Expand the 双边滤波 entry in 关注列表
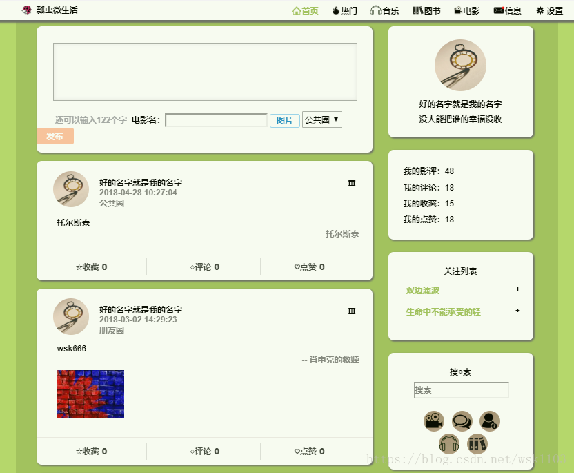Viewport: 574px width, 473px height. [x=517, y=289]
